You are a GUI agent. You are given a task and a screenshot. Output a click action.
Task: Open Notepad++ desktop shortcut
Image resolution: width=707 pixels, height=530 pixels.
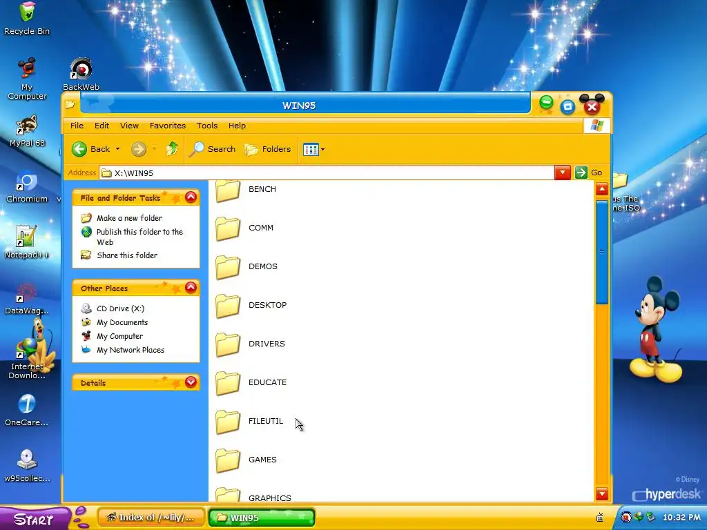[x=27, y=242]
